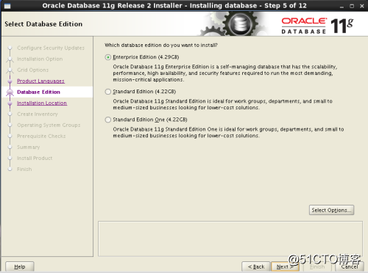Click the Installation Option step label

coord(40,59)
